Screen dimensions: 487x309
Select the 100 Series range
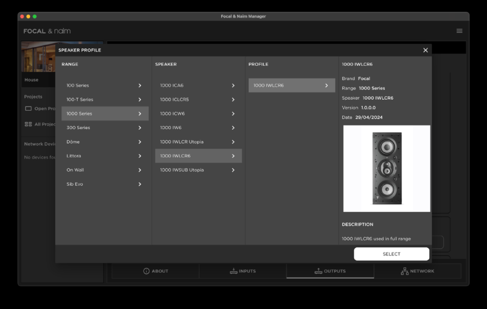(x=105, y=85)
